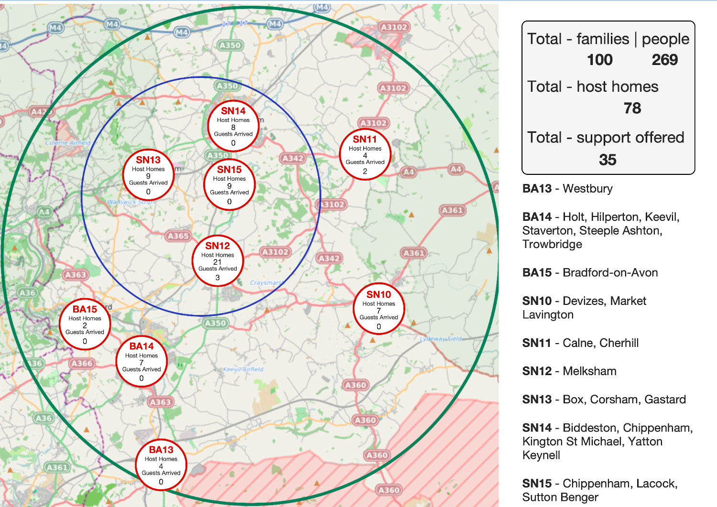This screenshot has height=507, width=717.
Task: Click the total families number 100
Action: point(599,60)
